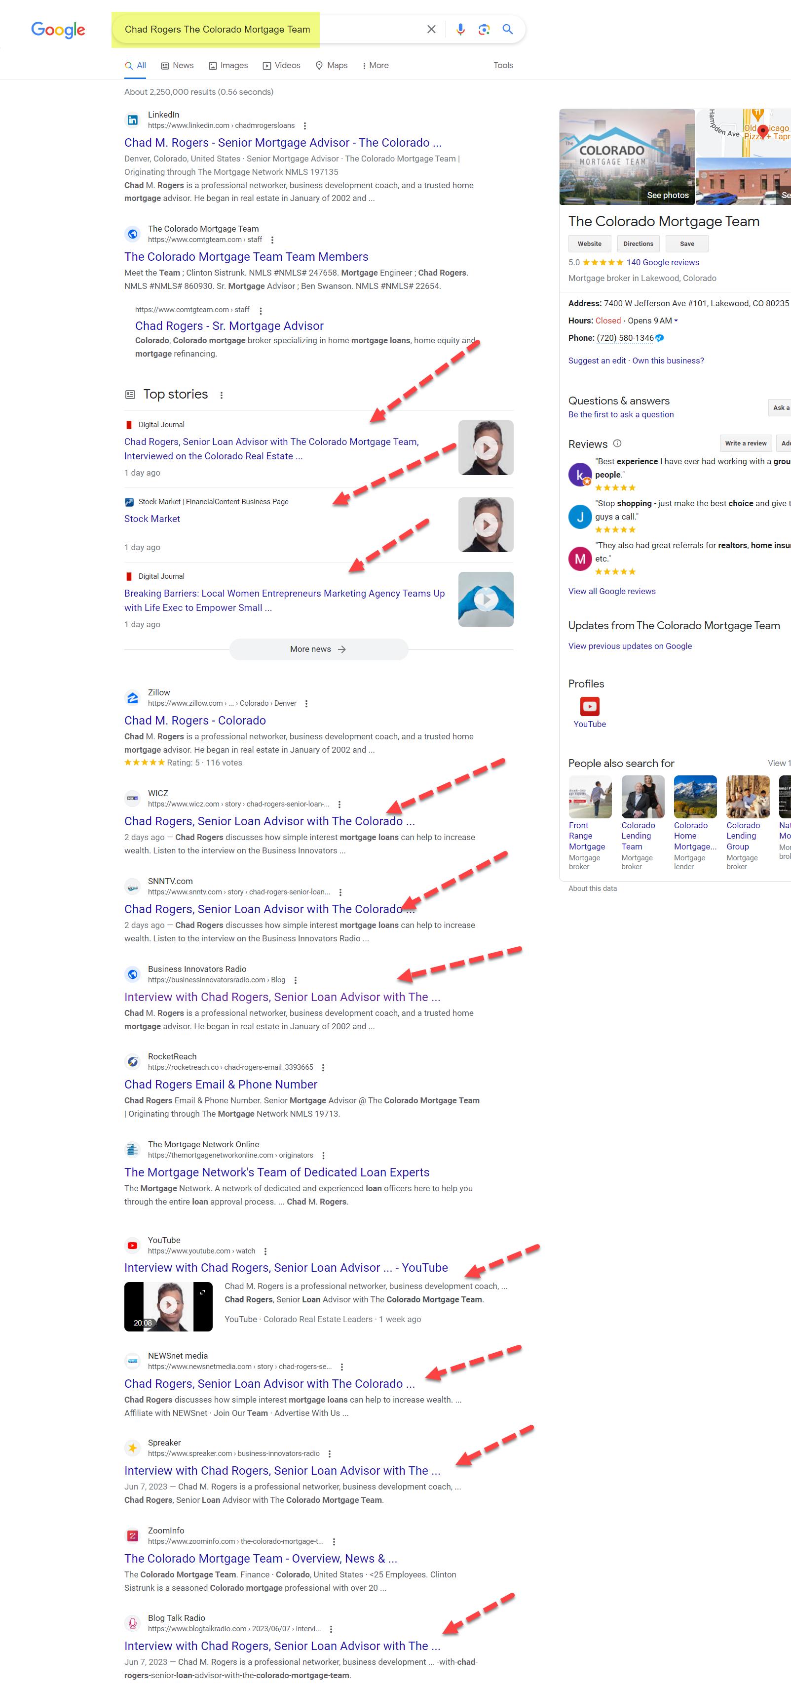The image size is (791, 1692).
Task: Click the LinkedIn favicon of the first result
Action: pyautogui.click(x=133, y=120)
